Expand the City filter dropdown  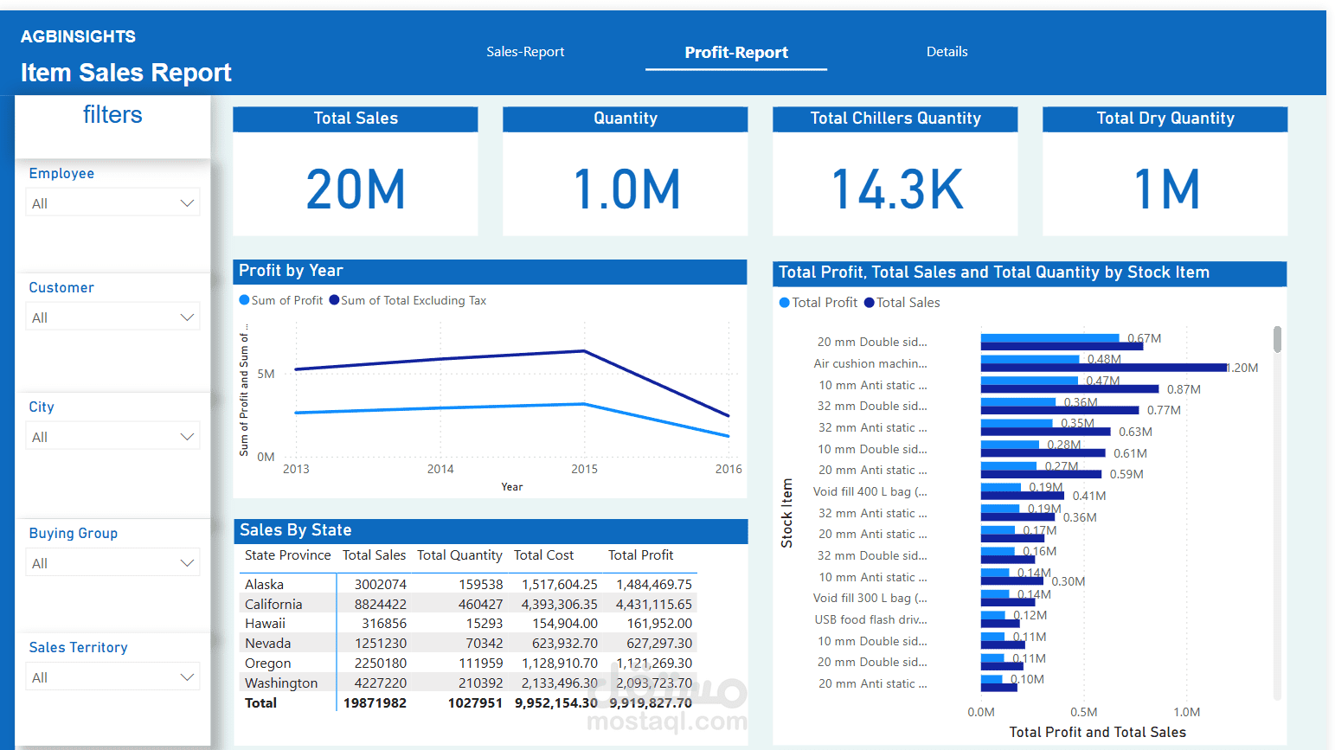pyautogui.click(x=112, y=436)
